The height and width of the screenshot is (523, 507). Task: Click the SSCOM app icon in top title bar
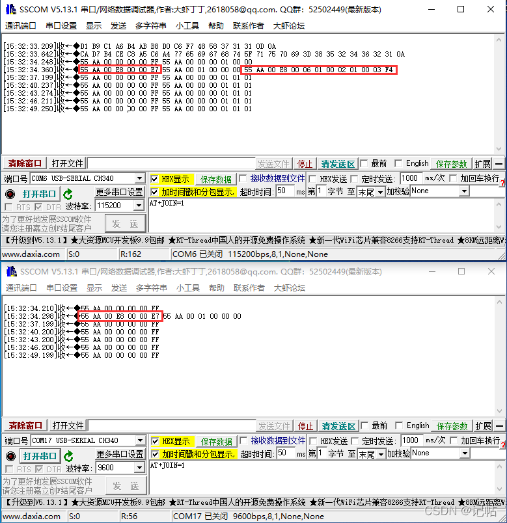(11, 9)
